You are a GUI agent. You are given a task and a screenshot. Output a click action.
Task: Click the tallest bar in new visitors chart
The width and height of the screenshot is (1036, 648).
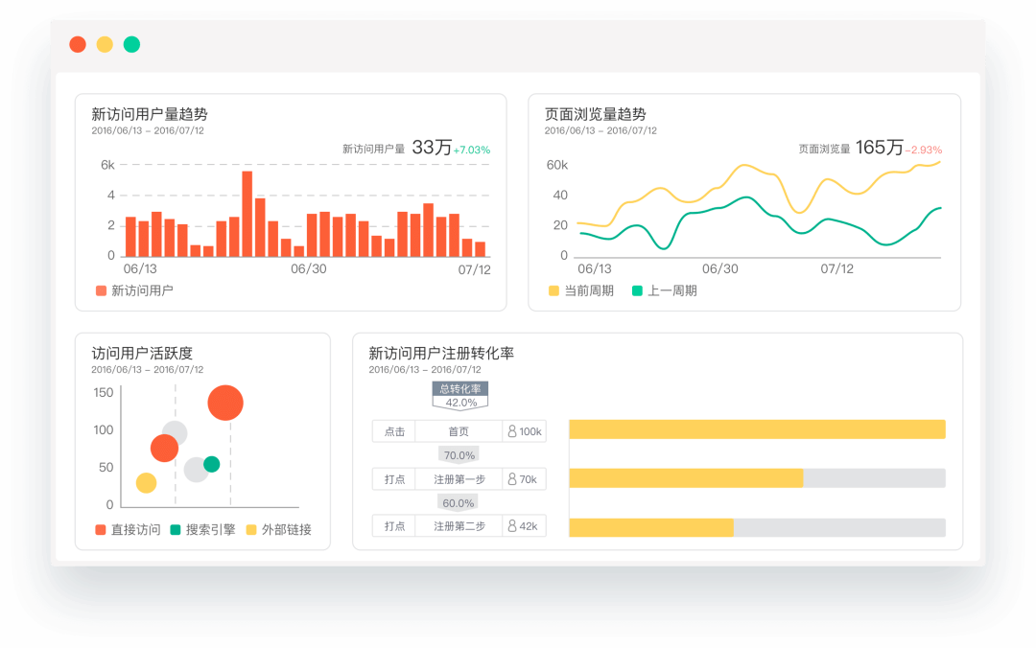click(x=247, y=214)
